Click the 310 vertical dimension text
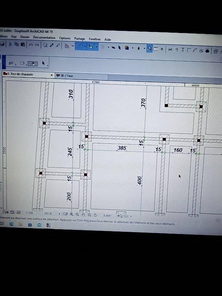Screen dimensions: 222x296 click(71, 94)
